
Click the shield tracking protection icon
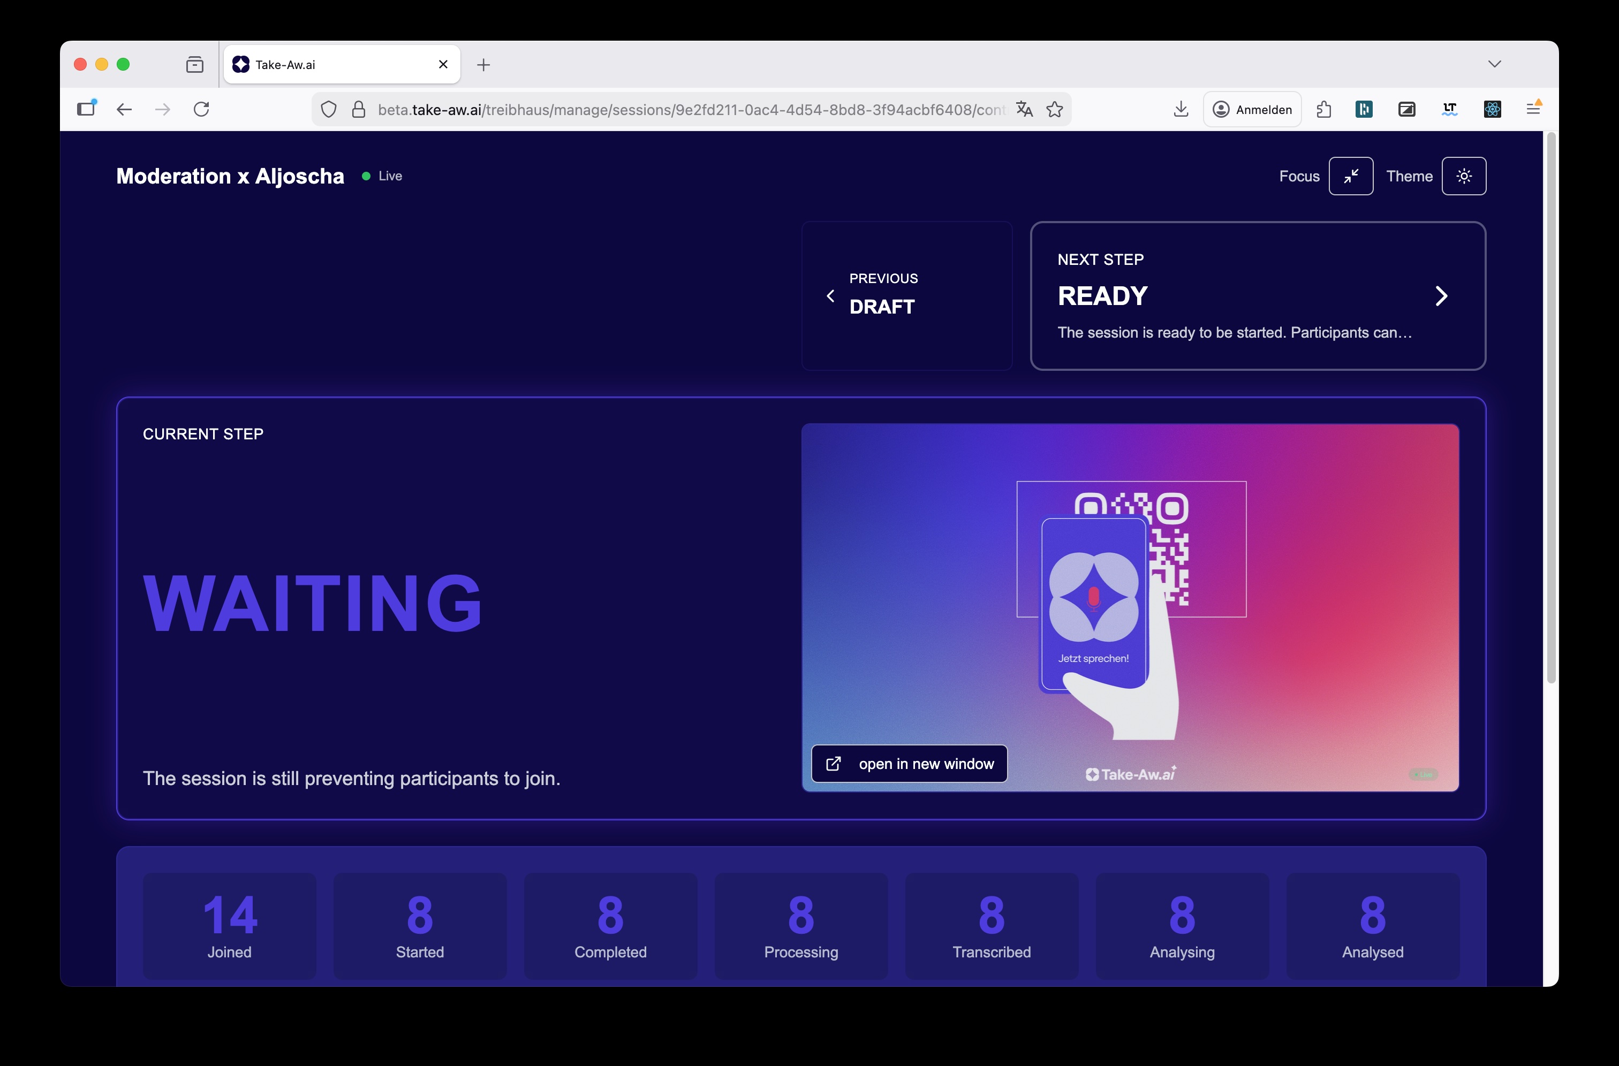[x=329, y=109]
